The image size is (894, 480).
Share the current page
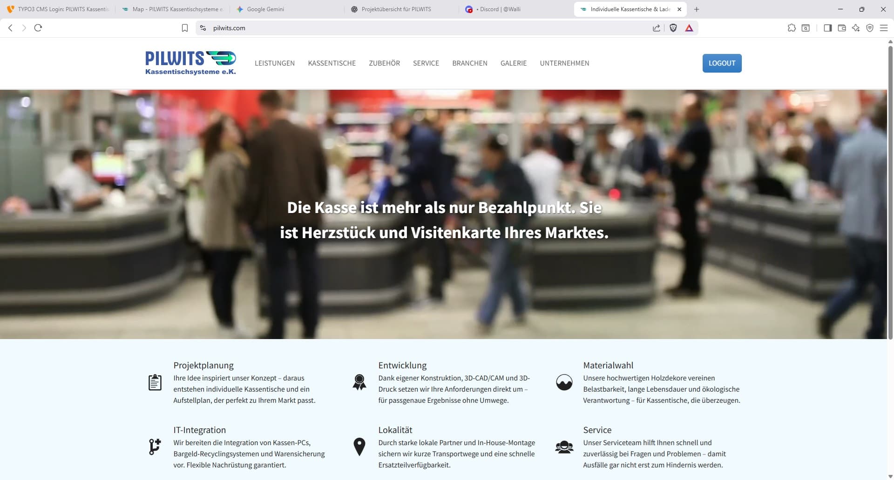656,28
